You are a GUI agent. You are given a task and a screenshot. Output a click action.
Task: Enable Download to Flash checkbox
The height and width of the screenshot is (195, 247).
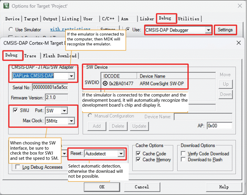(x=183, y=160)
